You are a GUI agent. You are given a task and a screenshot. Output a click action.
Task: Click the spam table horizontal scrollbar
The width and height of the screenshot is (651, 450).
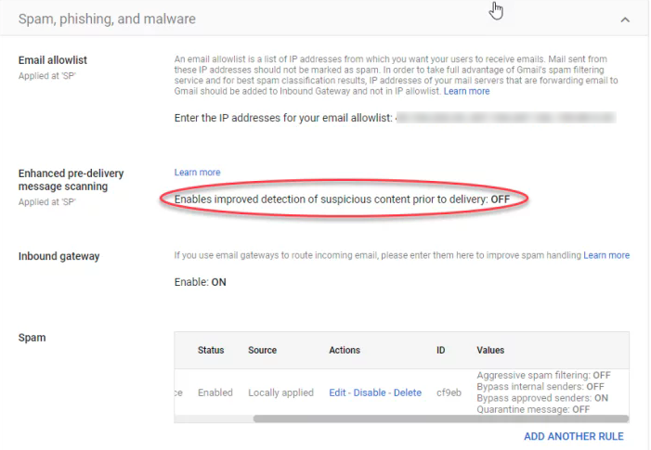pos(418,418)
